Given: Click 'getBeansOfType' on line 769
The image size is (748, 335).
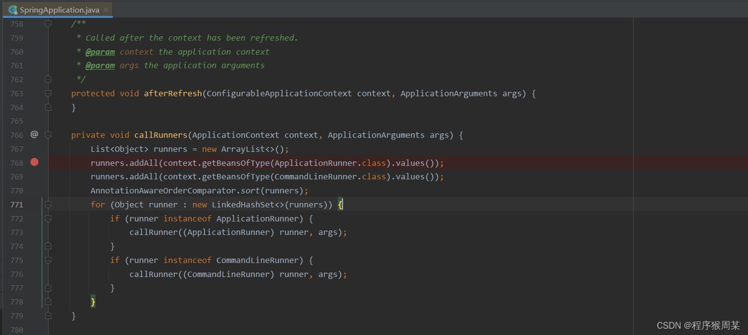Looking at the screenshot, I should 236,177.
